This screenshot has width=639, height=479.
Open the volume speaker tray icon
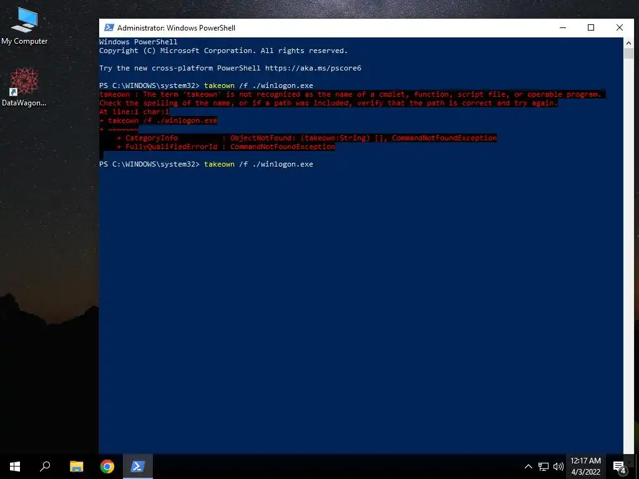[558, 467]
